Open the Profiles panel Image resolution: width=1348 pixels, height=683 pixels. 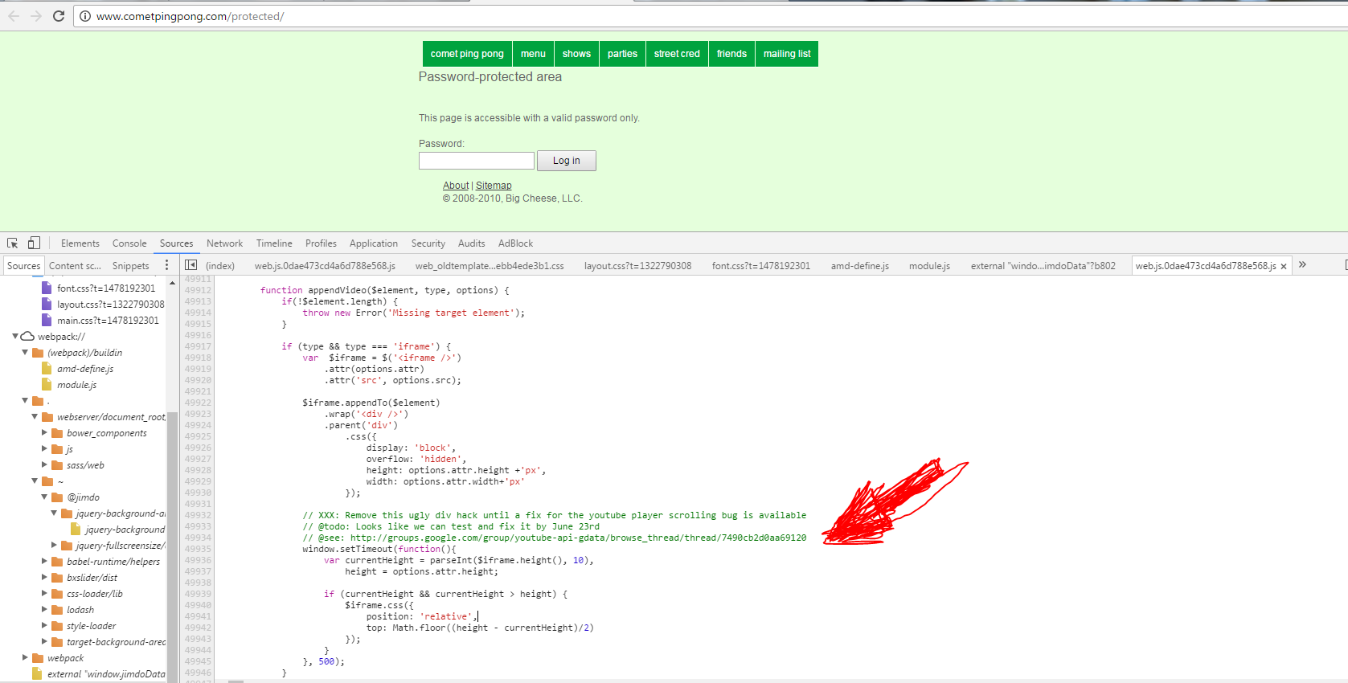click(x=321, y=243)
